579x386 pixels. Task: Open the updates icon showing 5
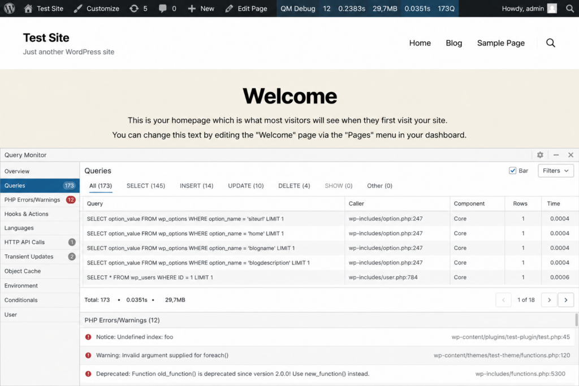134,8
